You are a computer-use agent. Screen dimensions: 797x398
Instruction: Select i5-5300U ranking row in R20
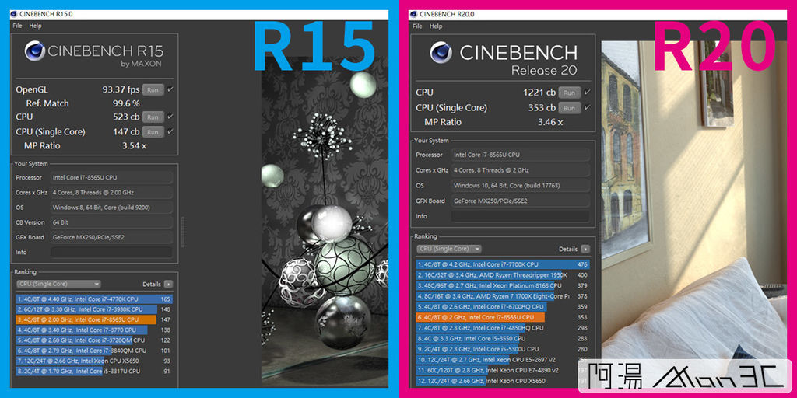(504, 349)
